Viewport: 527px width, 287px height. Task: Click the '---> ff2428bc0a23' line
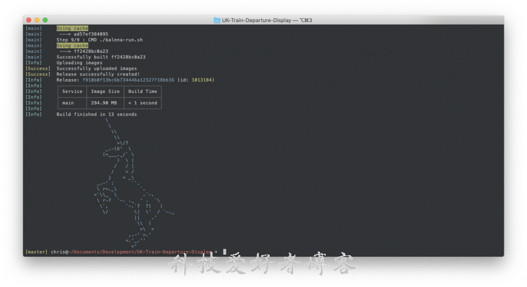pos(84,51)
